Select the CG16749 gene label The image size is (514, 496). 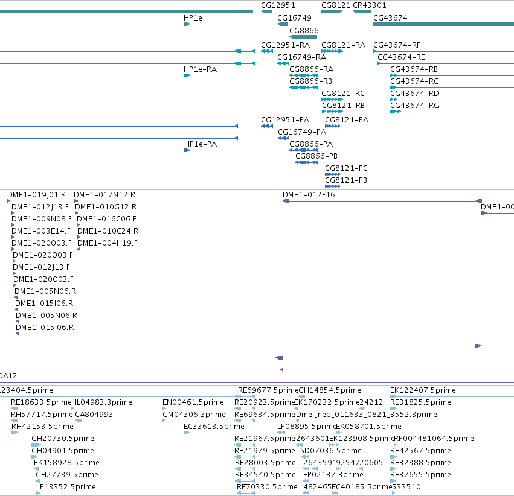[294, 18]
